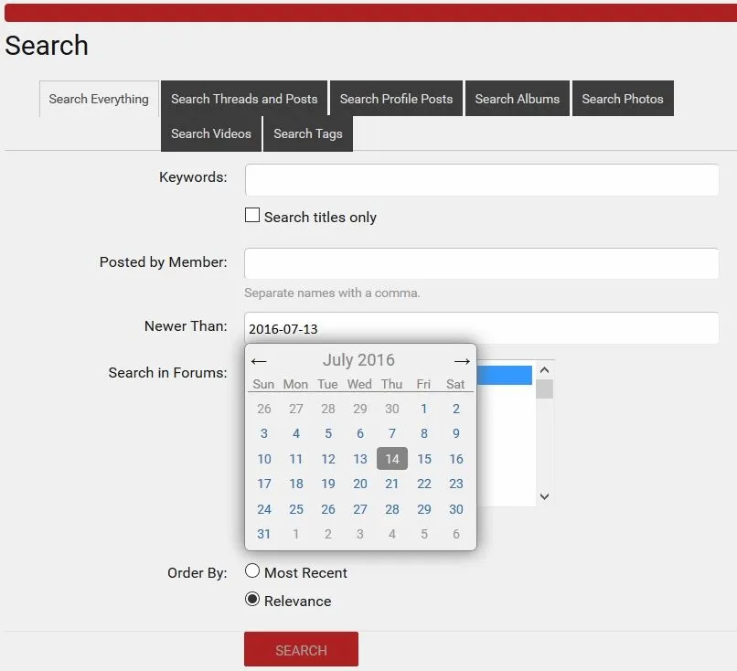Screen dimensions: 737x671
Task: Go to Search Videos tab
Action: (x=210, y=133)
